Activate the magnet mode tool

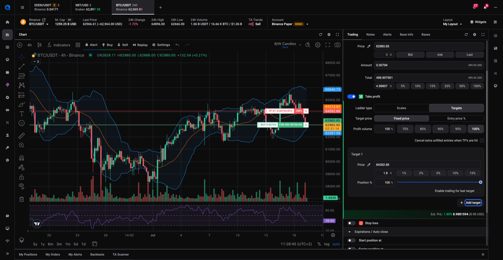pyautogui.click(x=22, y=158)
